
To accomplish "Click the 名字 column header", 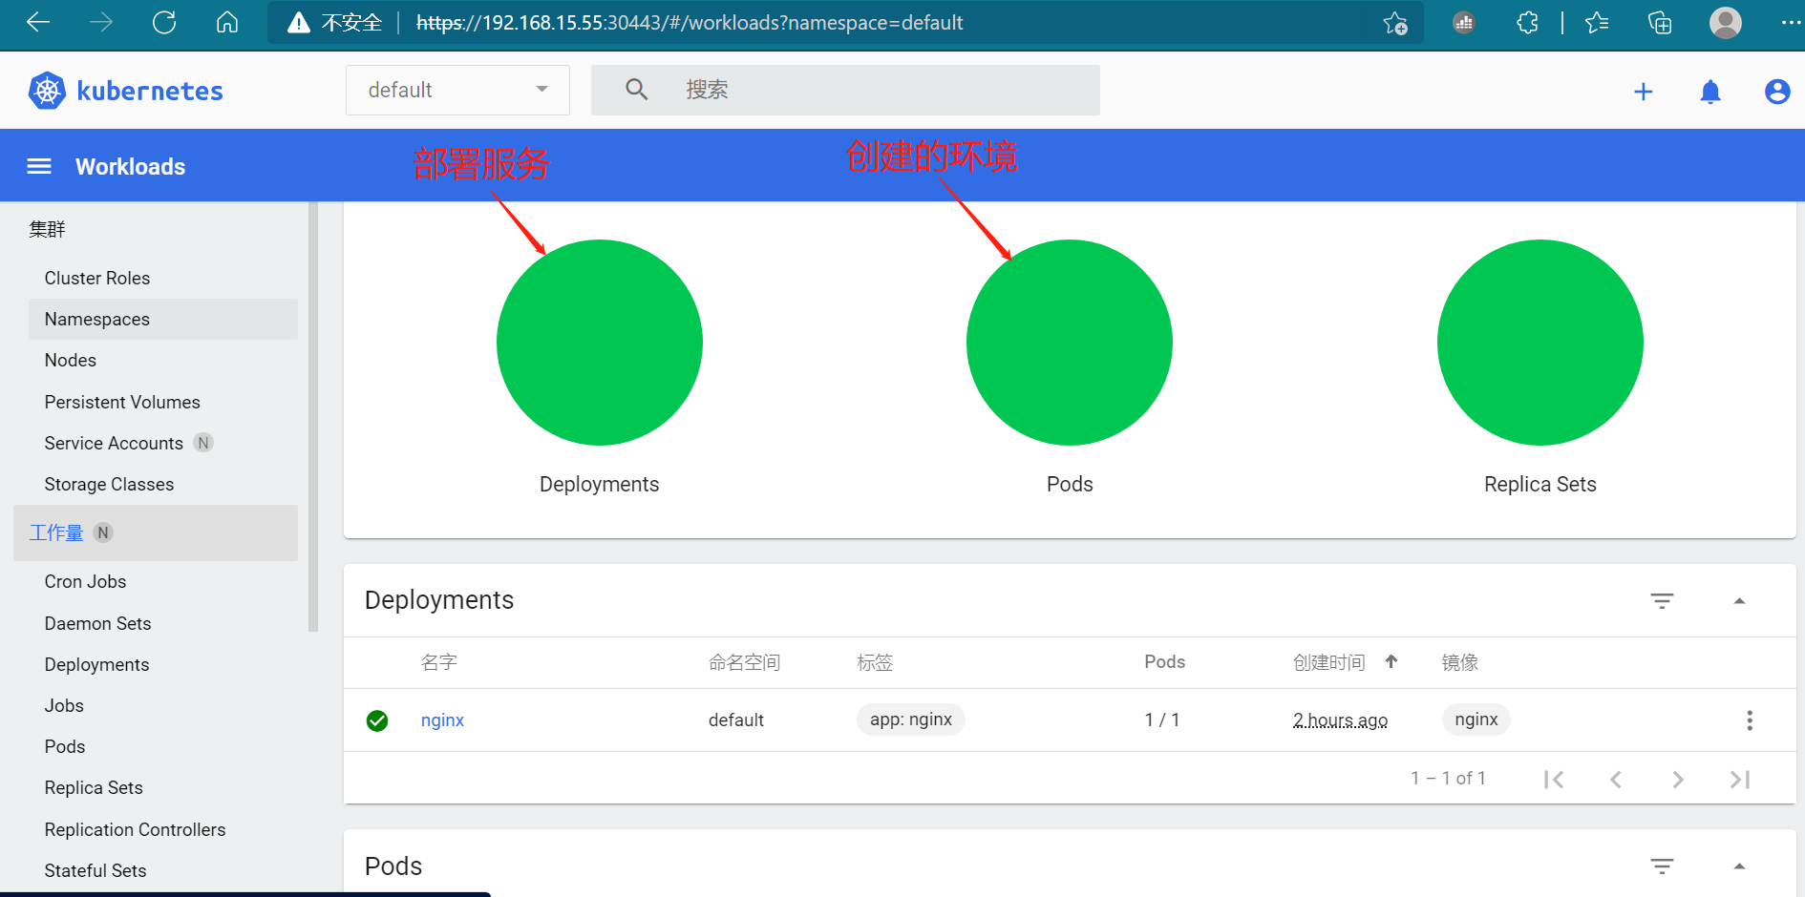I will pyautogui.click(x=439, y=662).
